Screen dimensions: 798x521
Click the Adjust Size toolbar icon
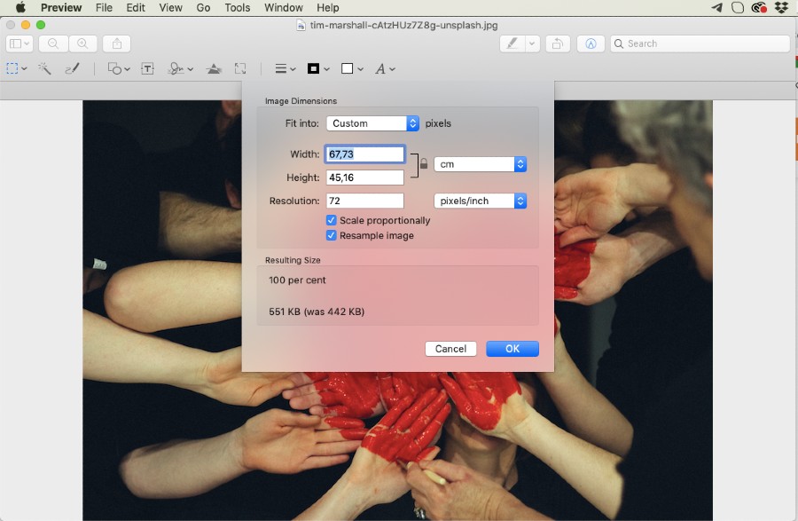[x=240, y=68]
